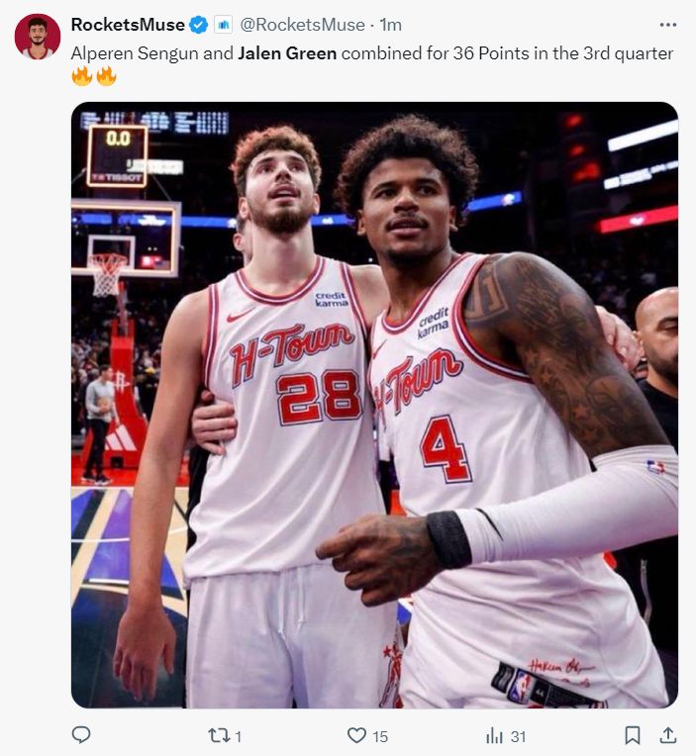Viewport: 696px width, 756px height.
Task: Like the tweet with heart icon
Action: (356, 735)
